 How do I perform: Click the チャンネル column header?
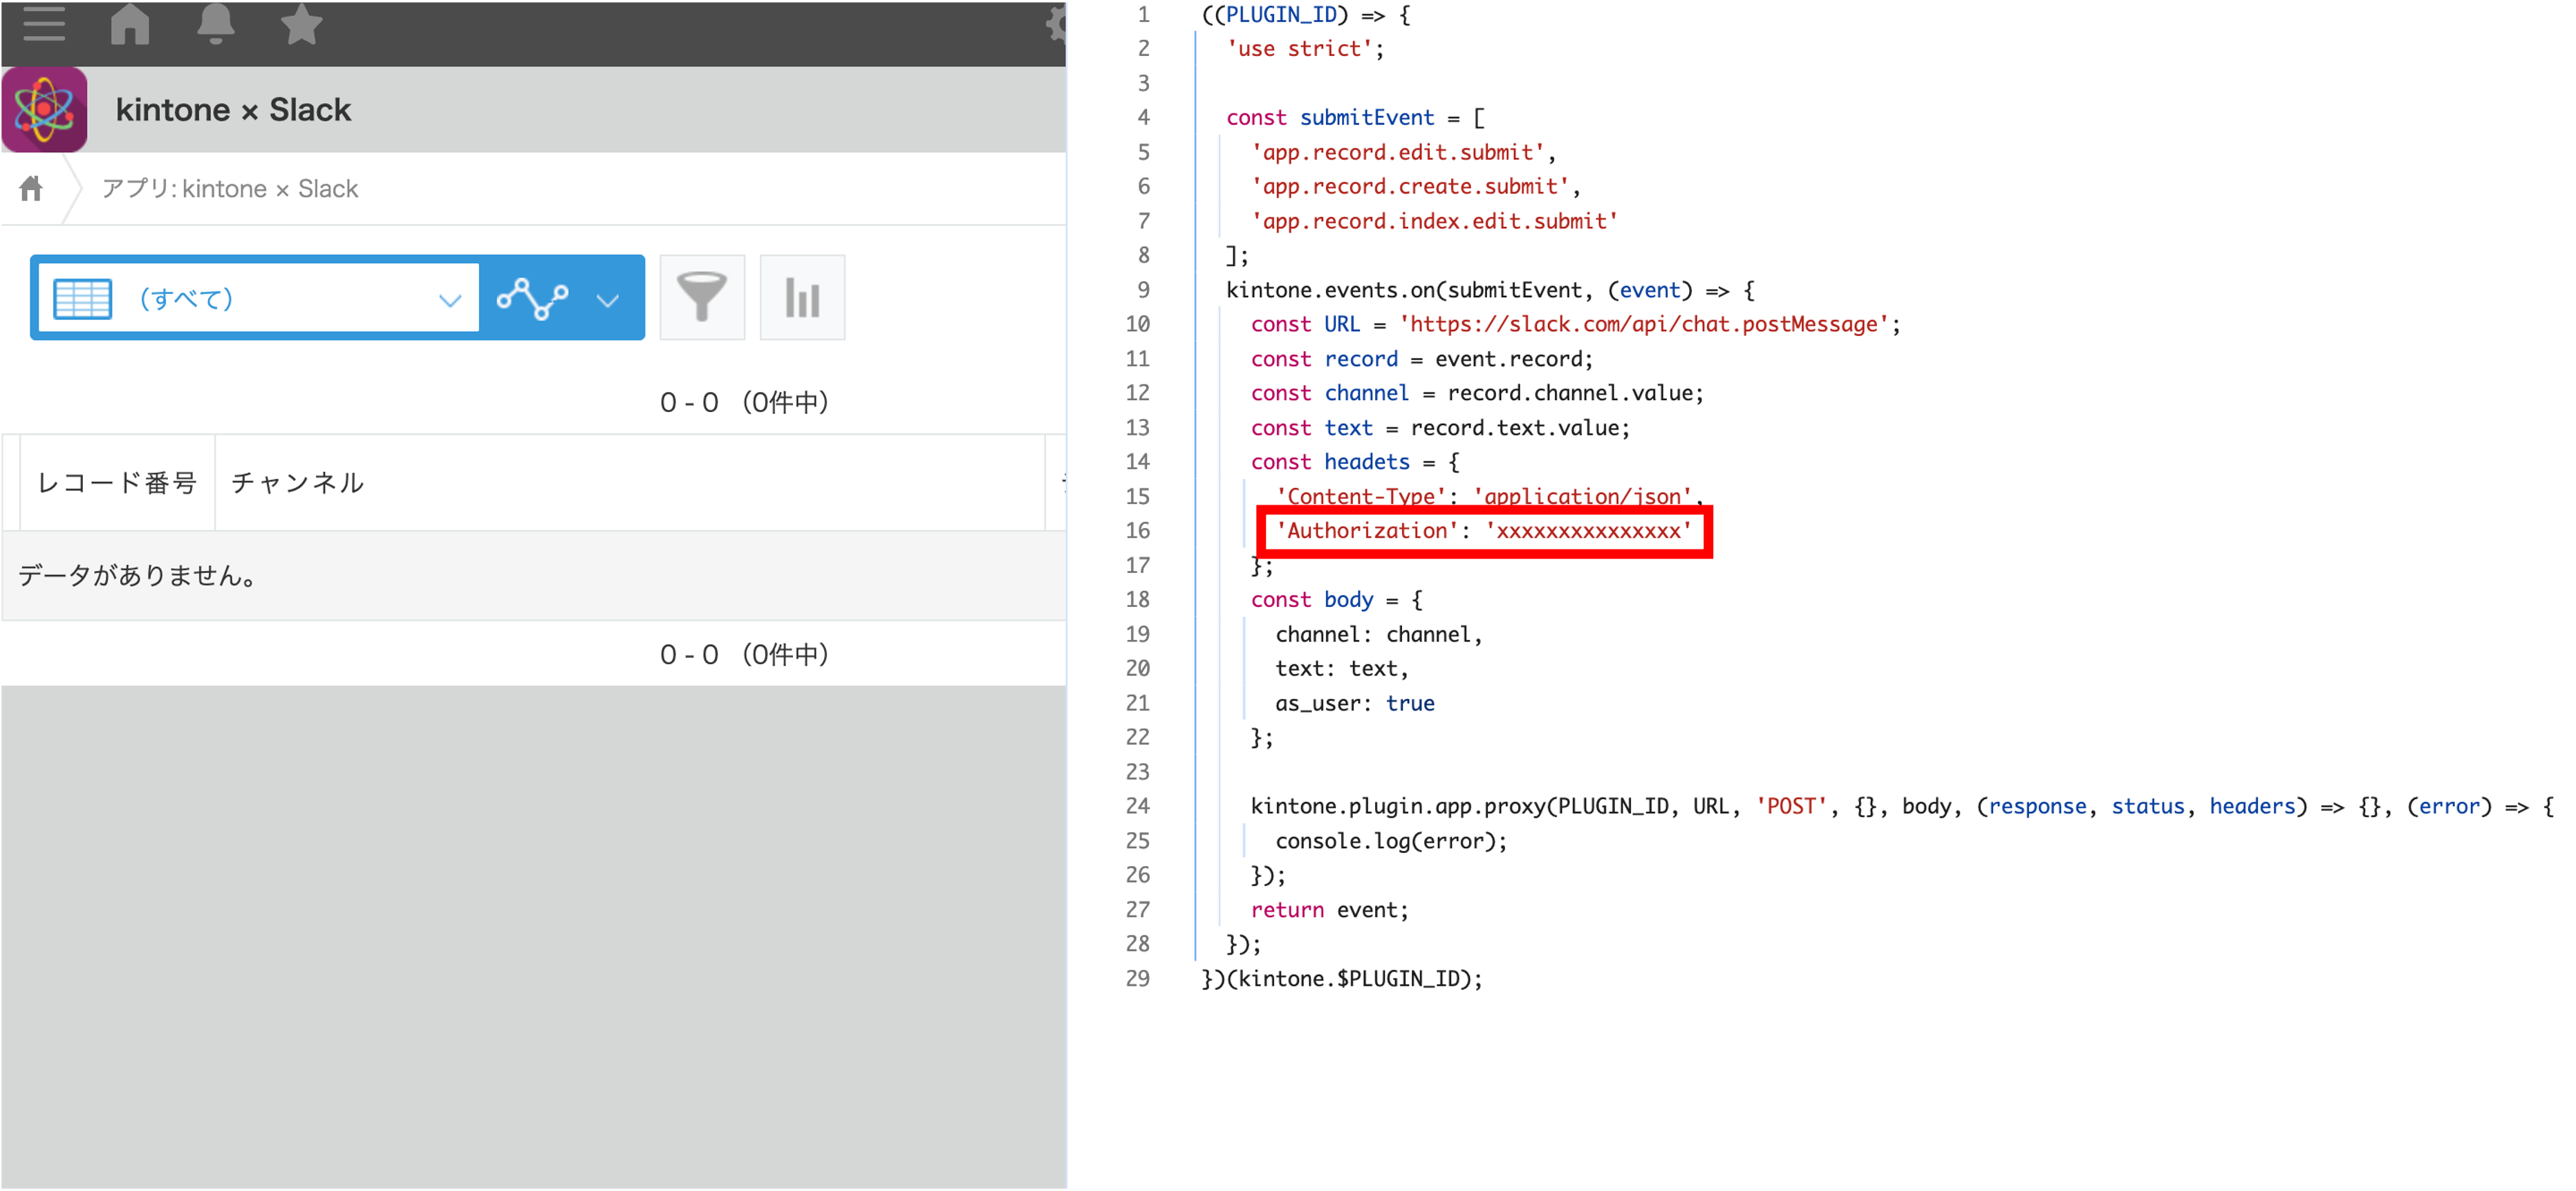[x=297, y=483]
